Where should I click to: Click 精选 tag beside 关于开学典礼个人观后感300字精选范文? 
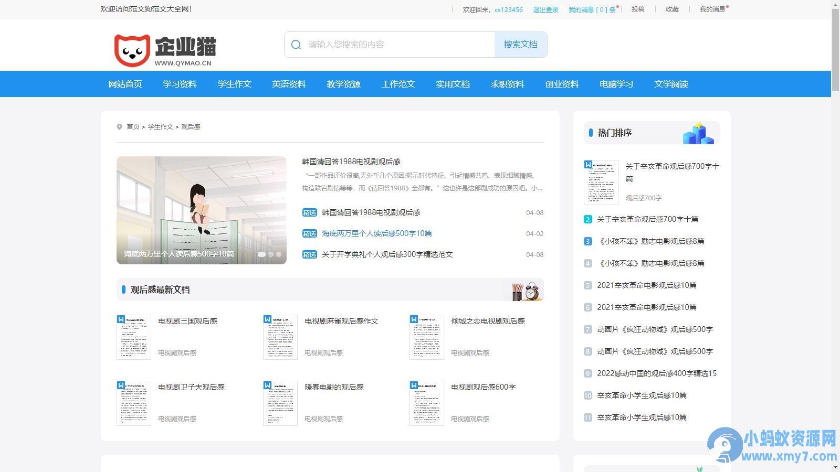point(310,254)
